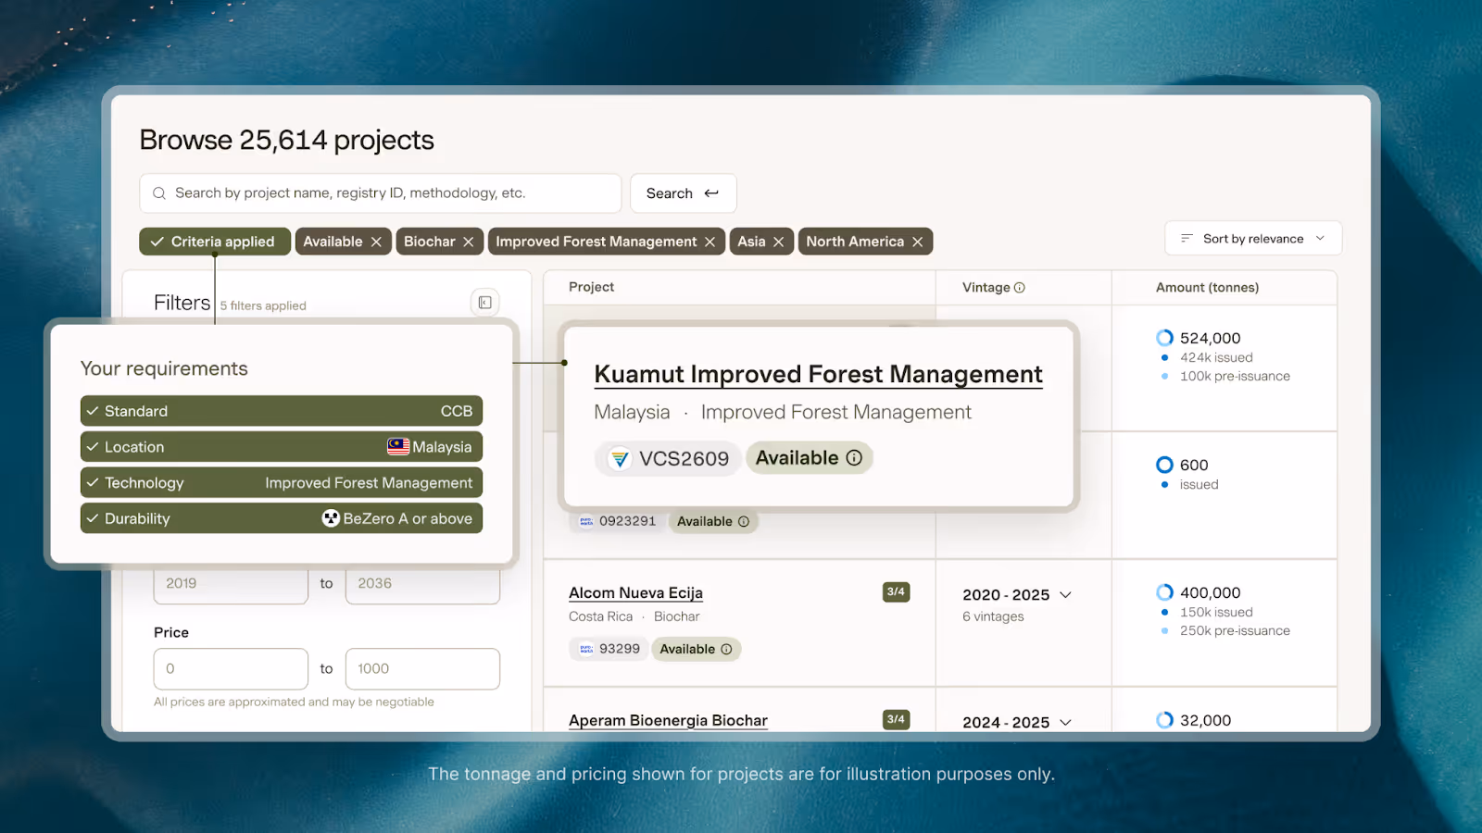This screenshot has height=833, width=1482.
Task: Click info icon on 0923291 Available badge
Action: [x=744, y=522]
